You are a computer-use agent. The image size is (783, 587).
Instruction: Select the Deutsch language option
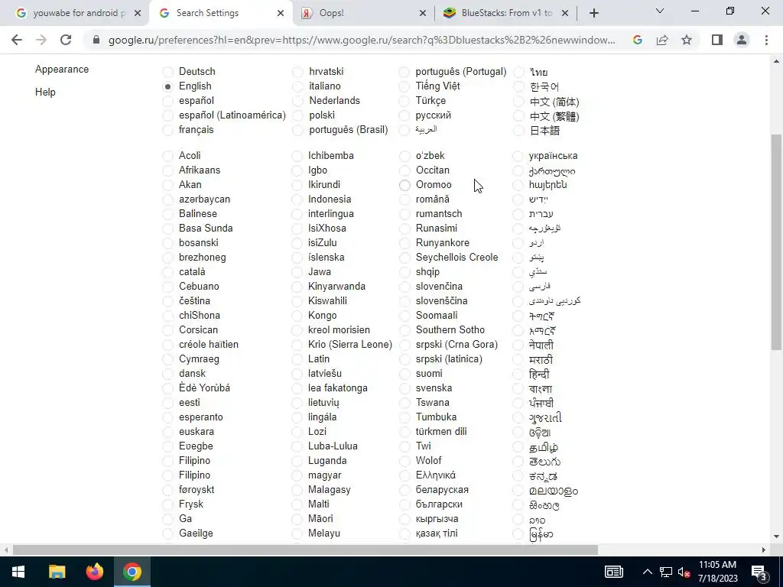coord(167,73)
